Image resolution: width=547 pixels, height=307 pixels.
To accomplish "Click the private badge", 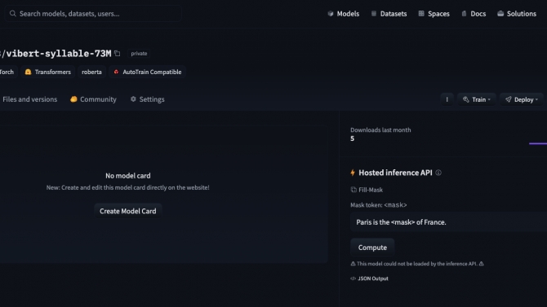I will [139, 54].
